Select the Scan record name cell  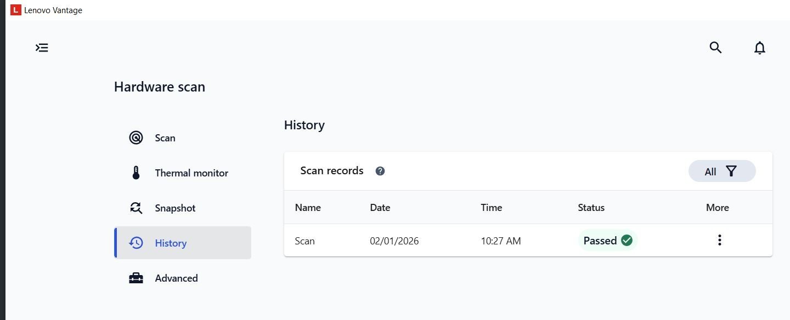305,241
